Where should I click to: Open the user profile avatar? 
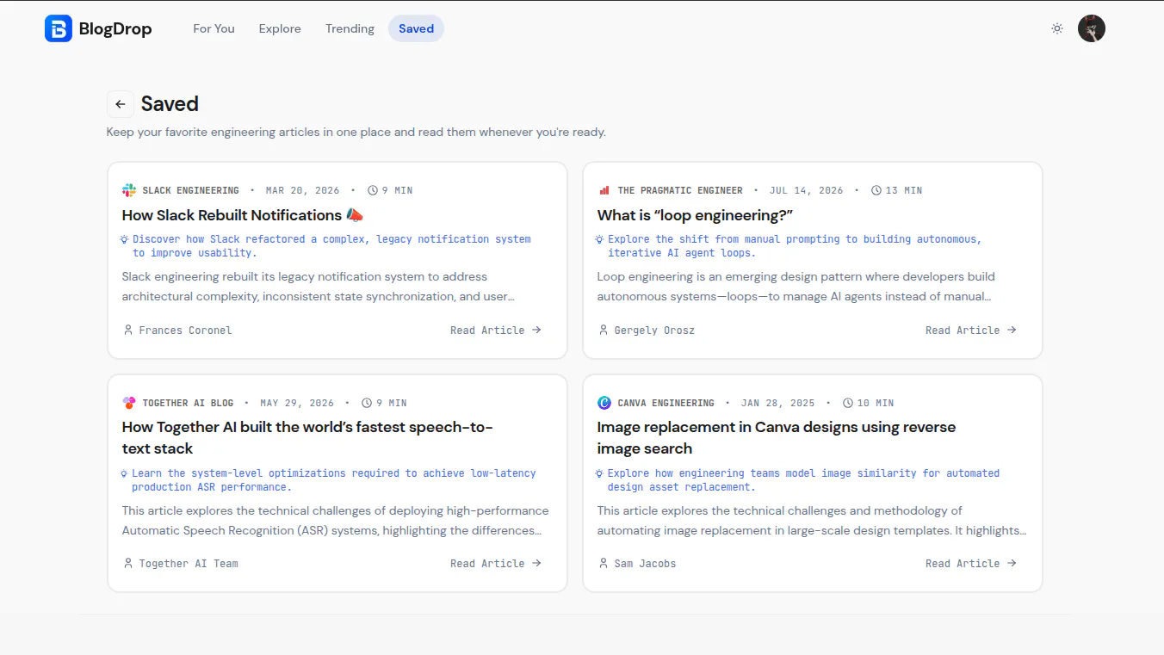click(x=1092, y=28)
